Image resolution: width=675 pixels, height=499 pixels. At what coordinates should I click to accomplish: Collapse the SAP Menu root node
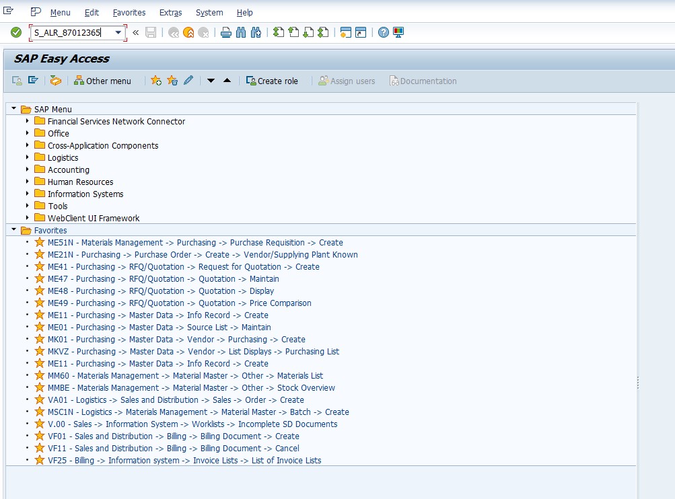point(13,108)
